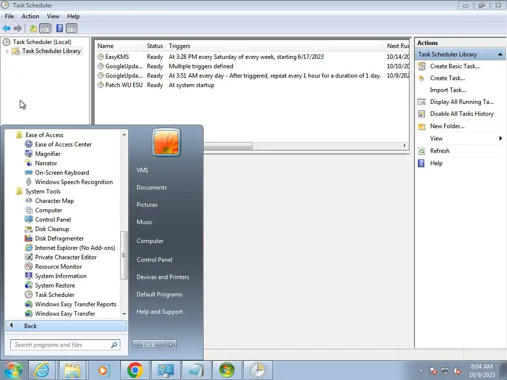Click Import Task... in Actions pane

point(448,90)
